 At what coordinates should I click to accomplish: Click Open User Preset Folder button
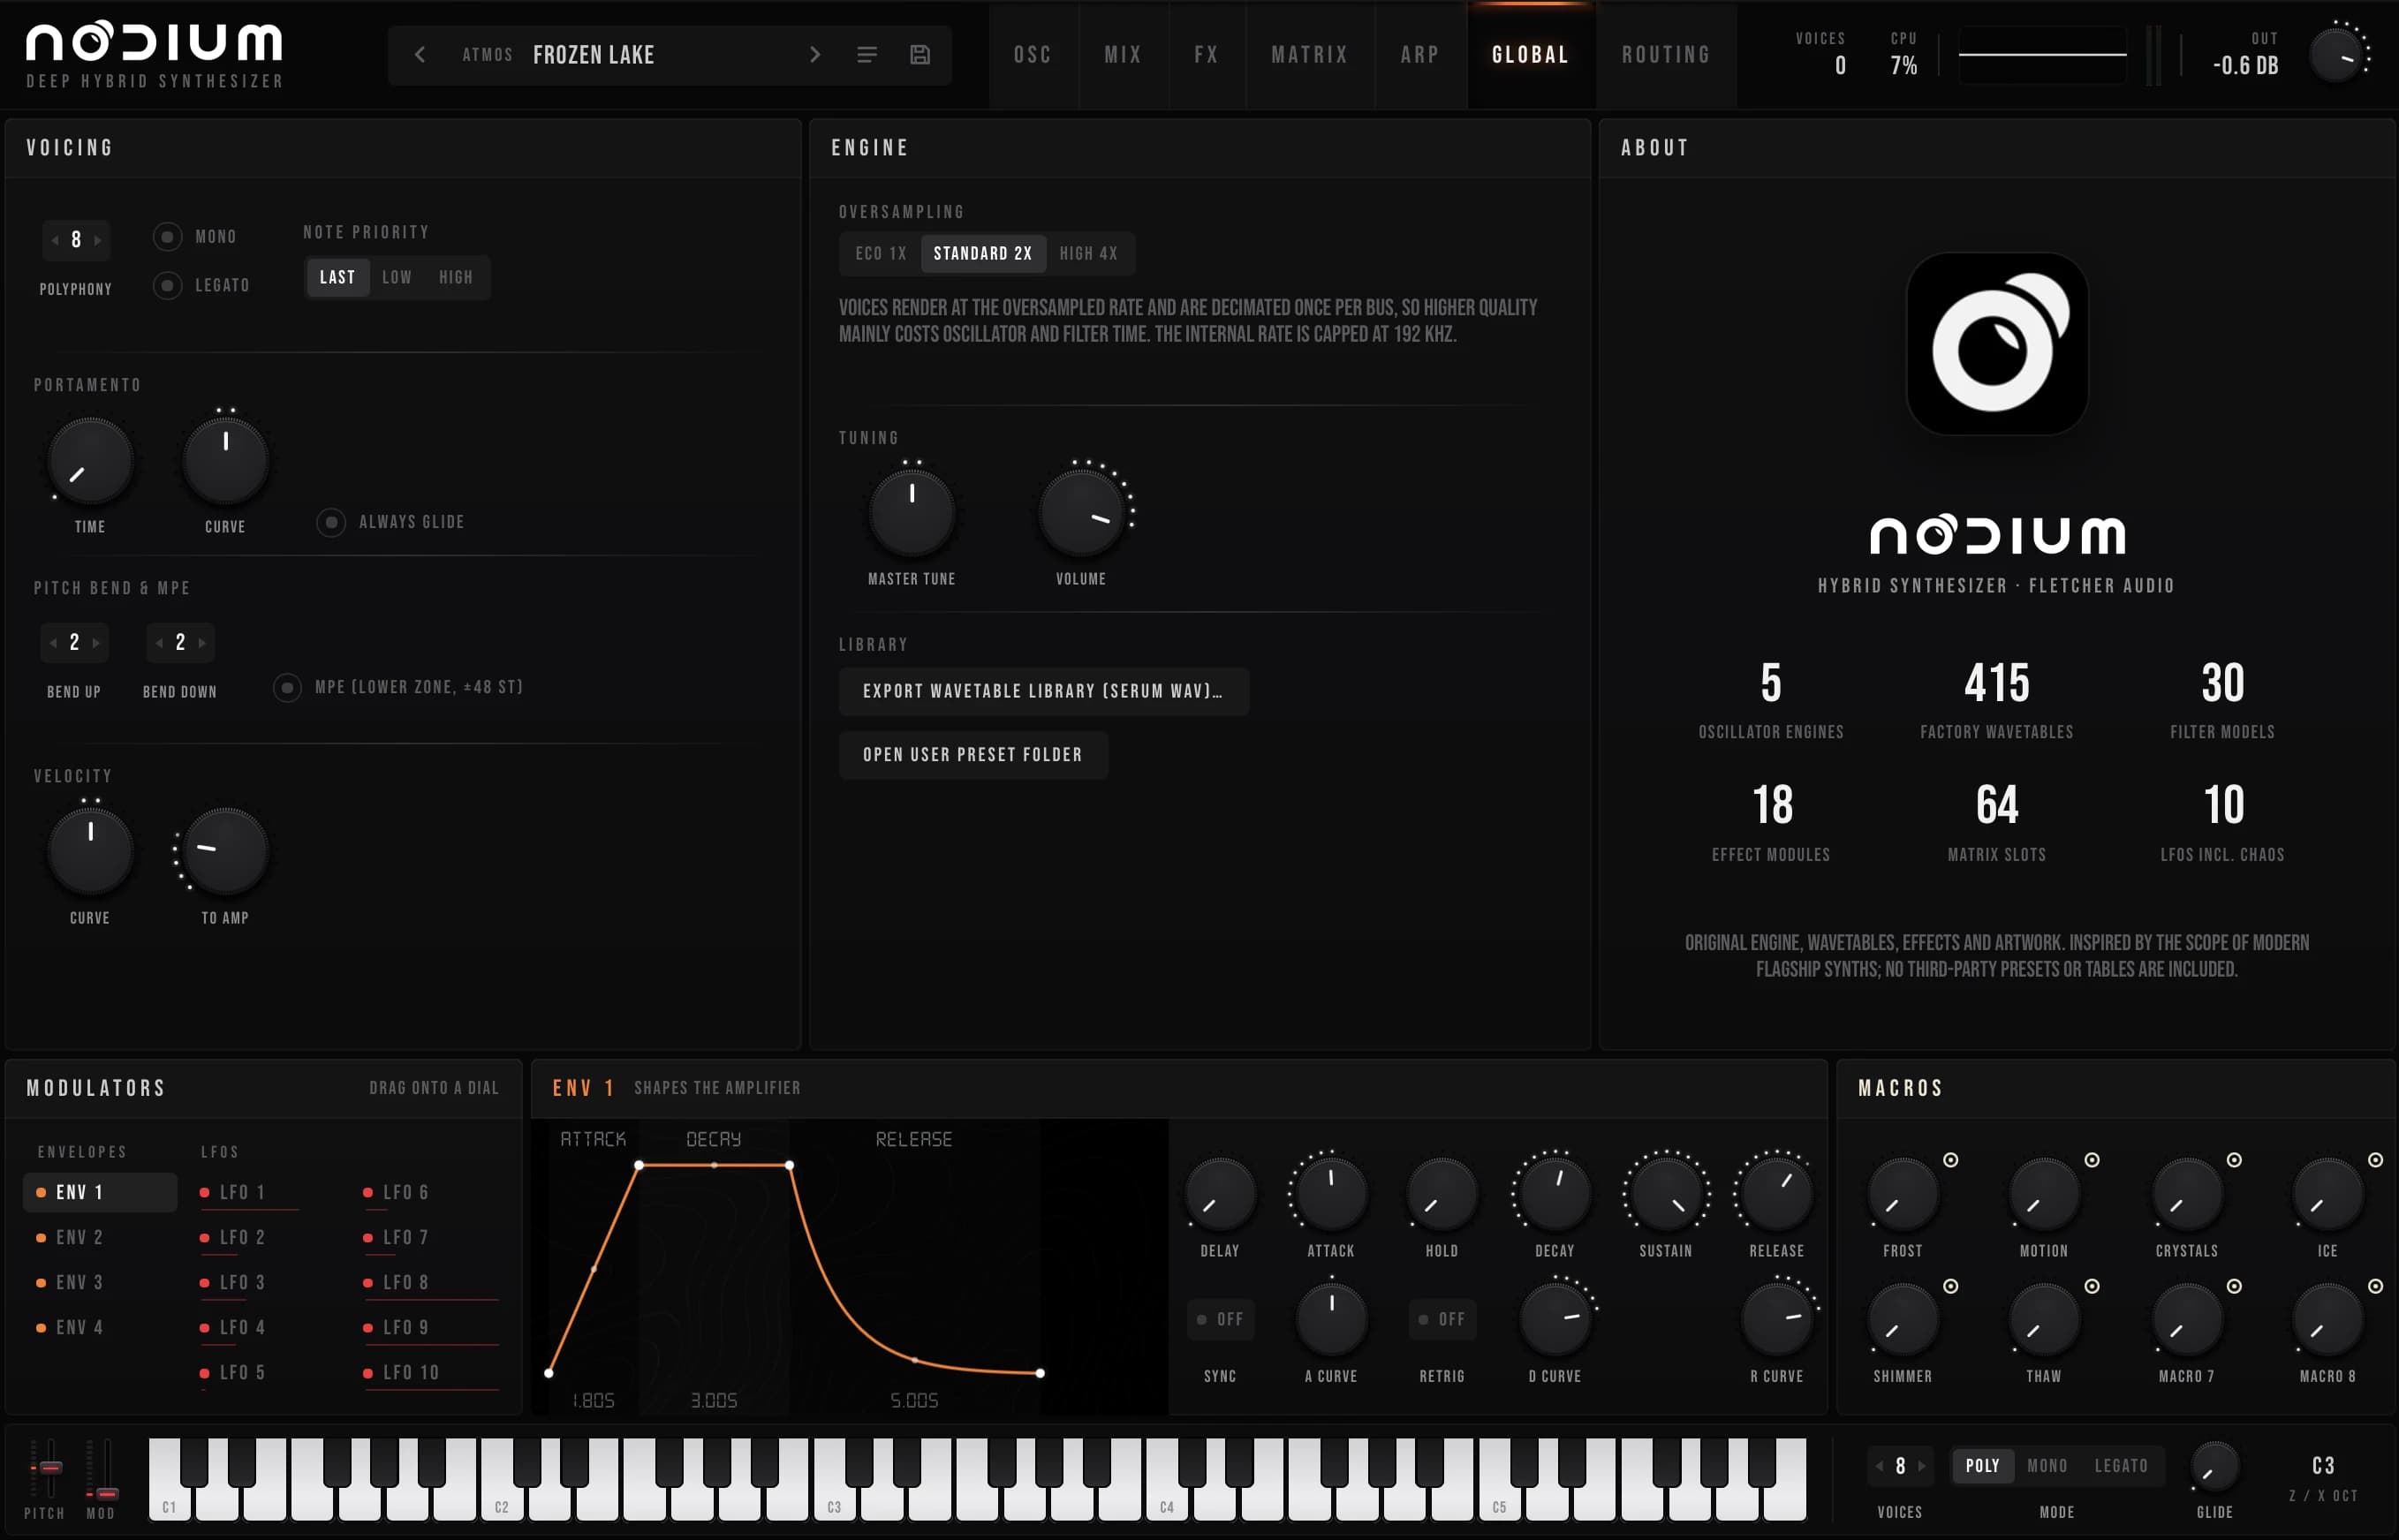973,755
